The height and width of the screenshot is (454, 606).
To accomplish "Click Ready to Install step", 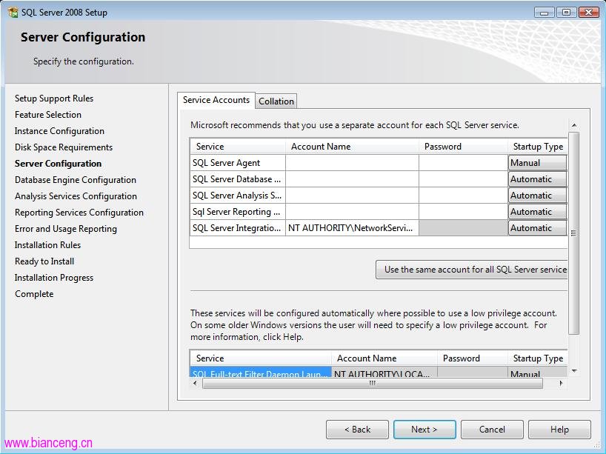I will coord(44,261).
